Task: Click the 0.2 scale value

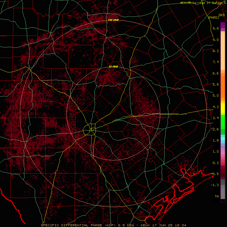Action: 216,163
